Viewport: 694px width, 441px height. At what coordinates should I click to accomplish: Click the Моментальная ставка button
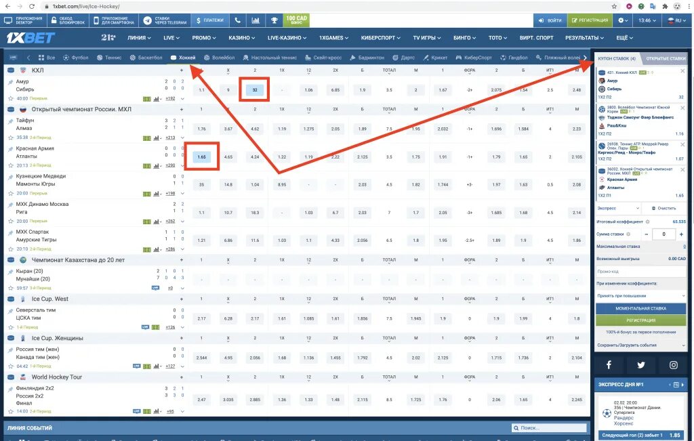click(641, 308)
